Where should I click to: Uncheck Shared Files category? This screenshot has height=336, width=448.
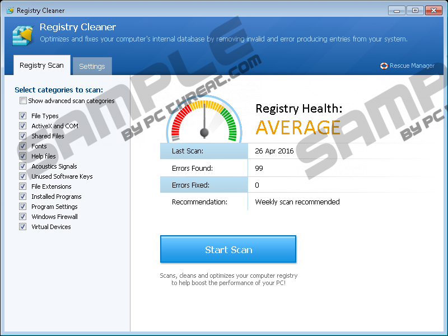[x=22, y=136]
